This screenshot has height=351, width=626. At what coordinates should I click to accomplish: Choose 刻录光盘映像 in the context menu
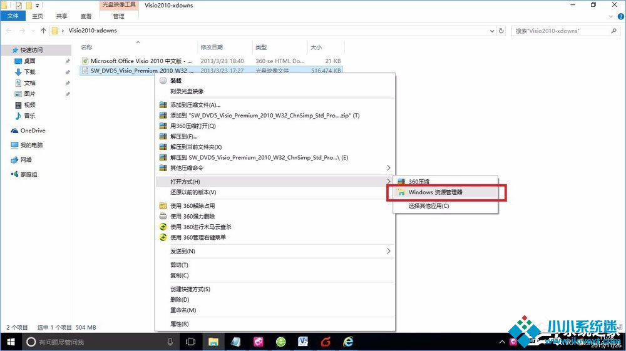pyautogui.click(x=275, y=91)
